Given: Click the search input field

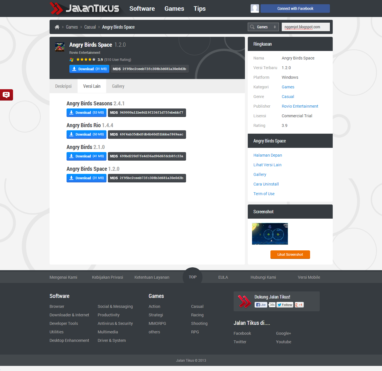Looking at the screenshot, I should coord(306,27).
